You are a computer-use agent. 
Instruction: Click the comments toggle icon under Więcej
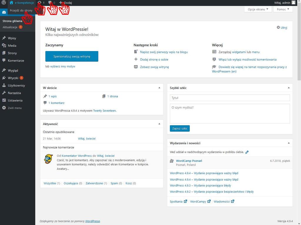214,59
